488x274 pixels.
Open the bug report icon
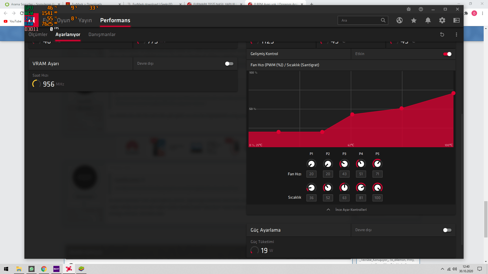[409, 9]
